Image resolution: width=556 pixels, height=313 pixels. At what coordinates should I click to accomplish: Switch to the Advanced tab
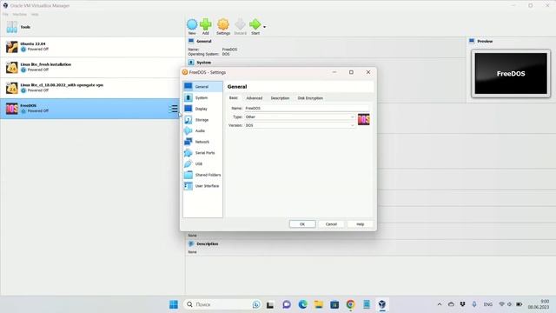pos(255,98)
